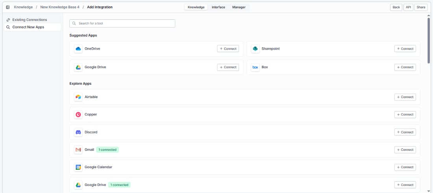
Task: Select Connect New Apps in the sidebar
Action: click(33, 27)
